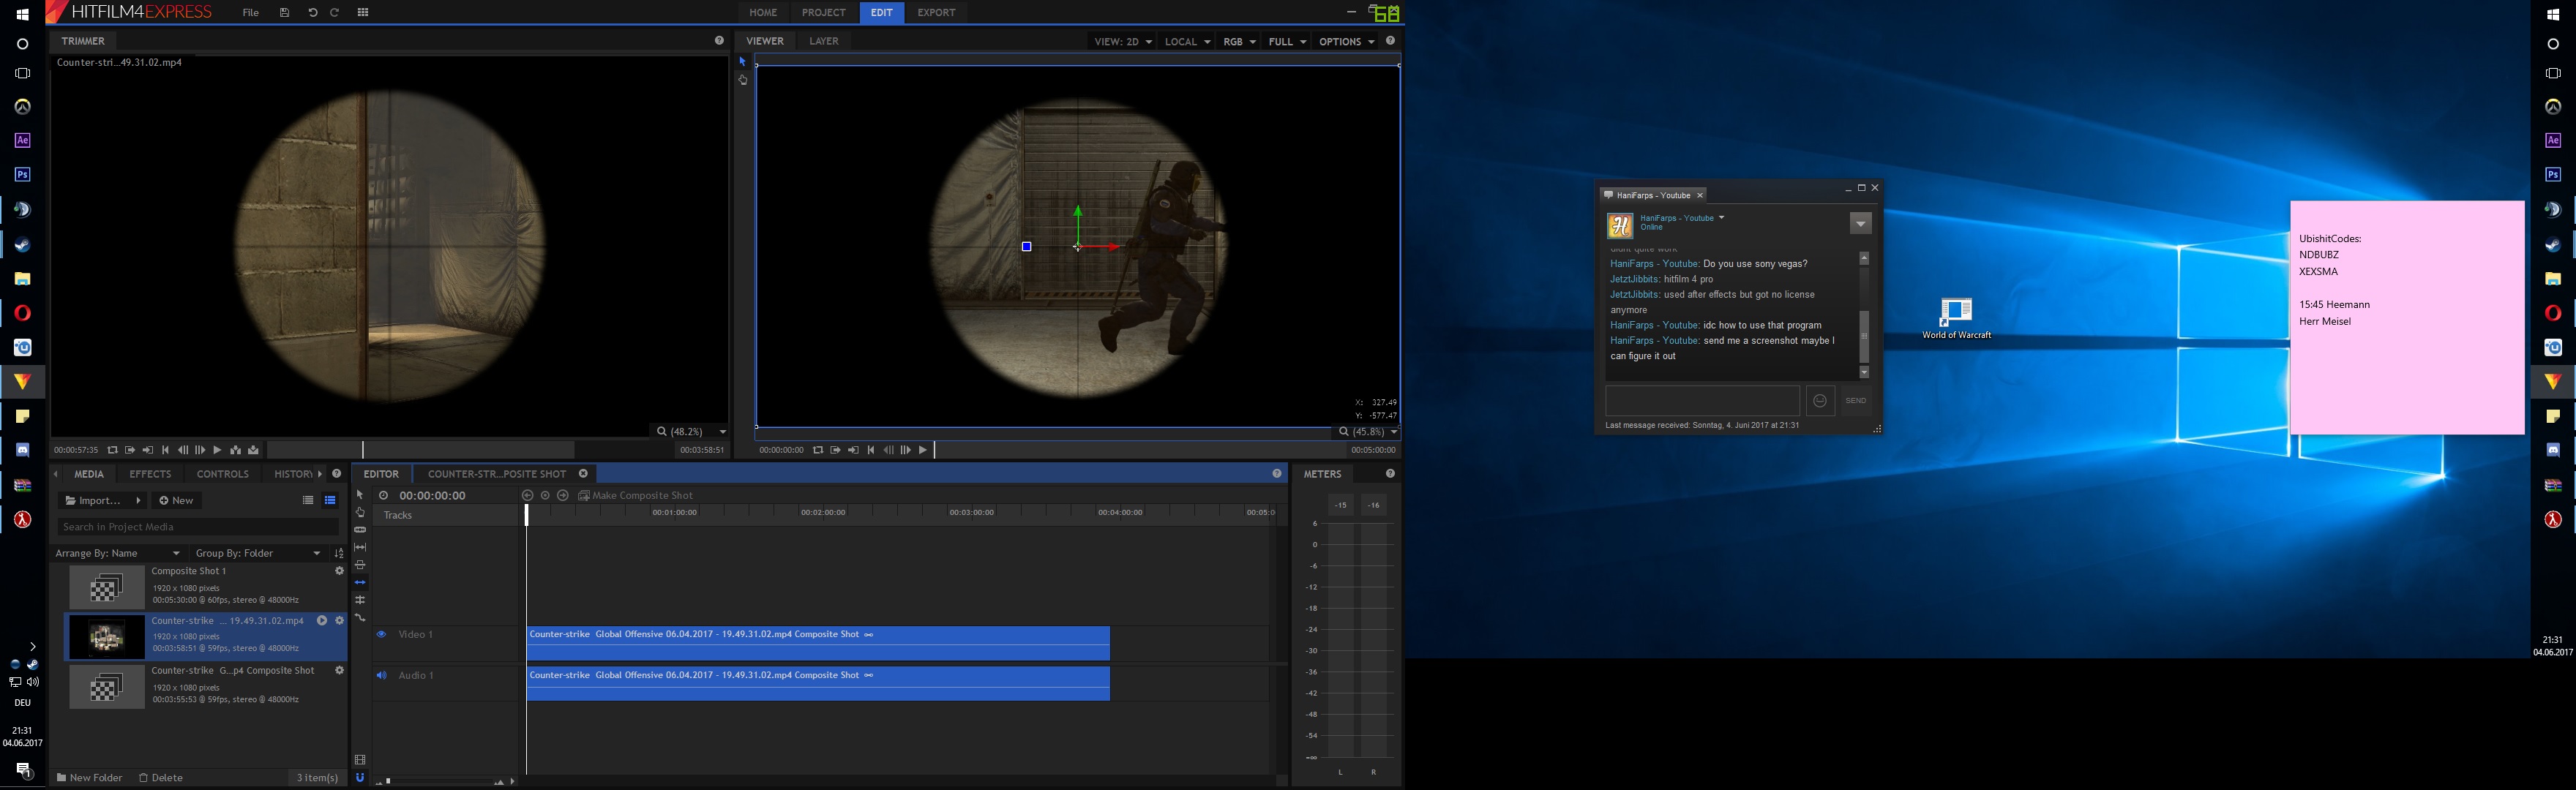Open the EFFECTS panel tab

coord(150,474)
